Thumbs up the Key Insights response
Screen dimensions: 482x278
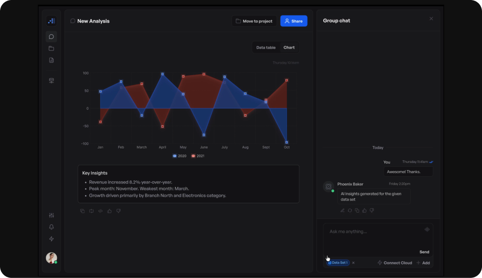(x=109, y=211)
